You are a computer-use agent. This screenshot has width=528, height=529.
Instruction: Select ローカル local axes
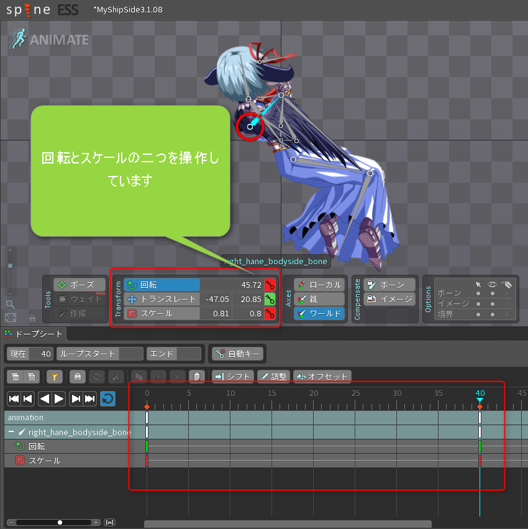point(319,285)
